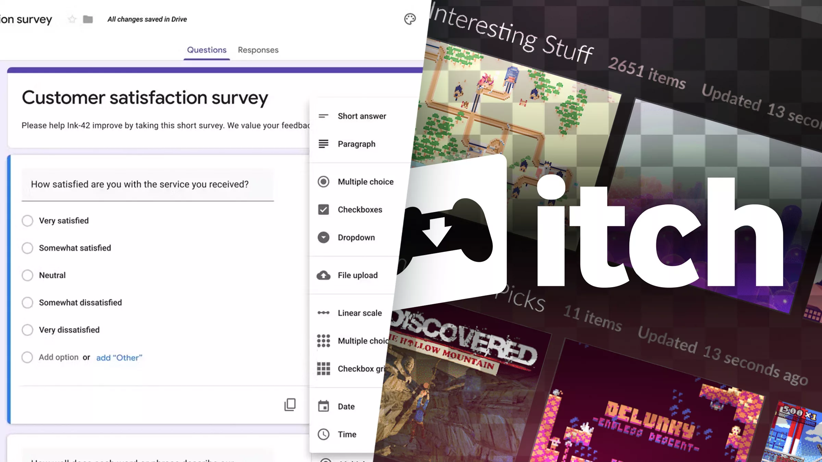The width and height of the screenshot is (822, 462).
Task: Select the Very dissatisfied radio button
Action: 27,330
